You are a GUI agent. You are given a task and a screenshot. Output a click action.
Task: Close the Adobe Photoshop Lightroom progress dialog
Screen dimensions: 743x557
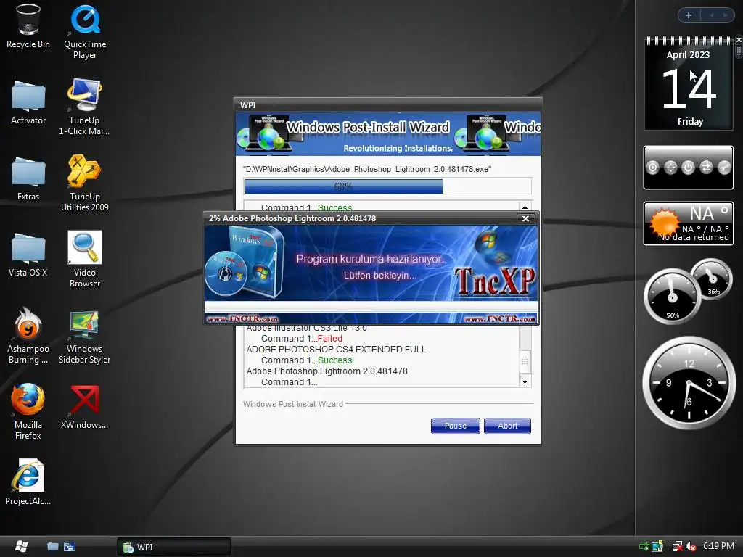click(x=525, y=218)
